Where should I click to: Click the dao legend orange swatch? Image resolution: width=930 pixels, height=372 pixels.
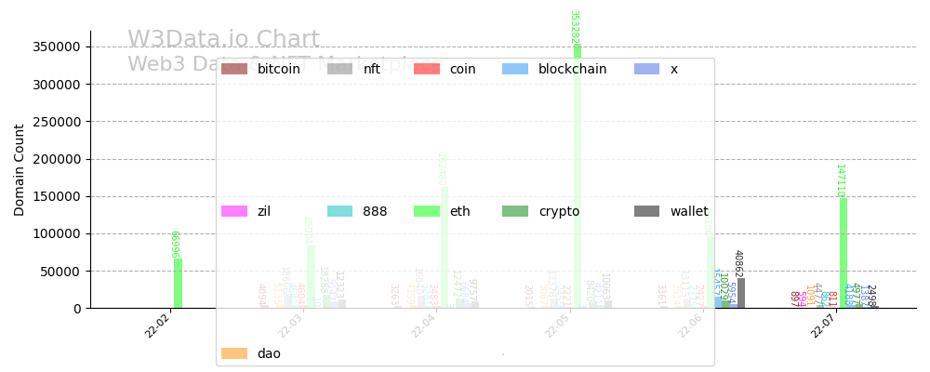(234, 353)
